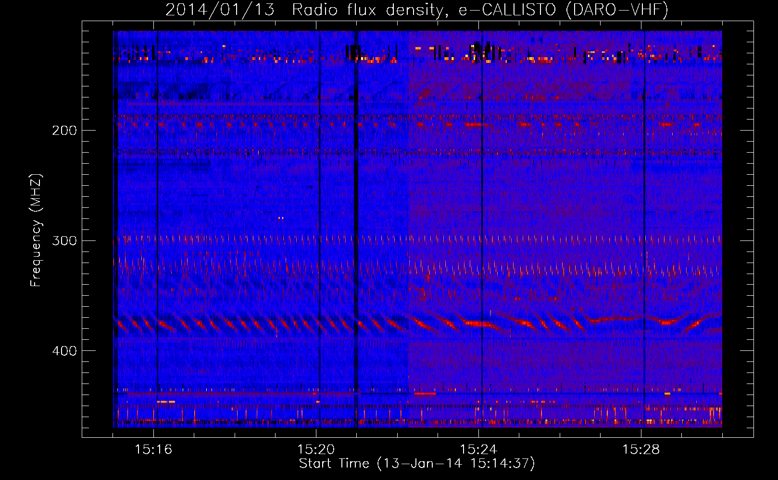
Task: Click the 300 frequency tick label
Action: tap(64, 240)
